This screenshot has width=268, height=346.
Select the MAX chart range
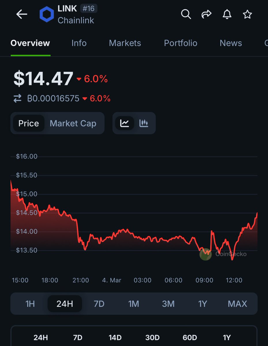pyautogui.click(x=237, y=304)
